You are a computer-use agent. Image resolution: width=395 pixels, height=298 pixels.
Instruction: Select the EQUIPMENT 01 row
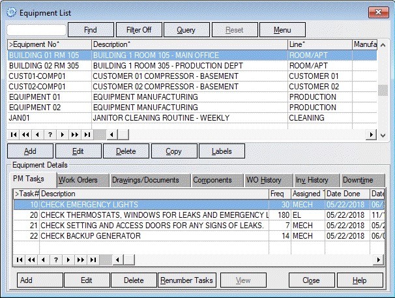(x=192, y=97)
